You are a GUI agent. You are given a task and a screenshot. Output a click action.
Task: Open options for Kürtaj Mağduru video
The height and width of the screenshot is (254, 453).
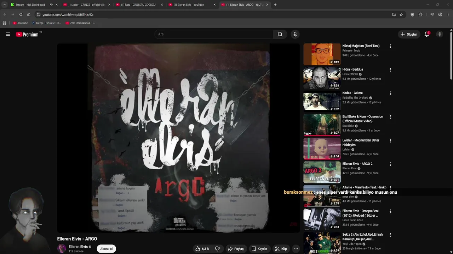(390, 46)
